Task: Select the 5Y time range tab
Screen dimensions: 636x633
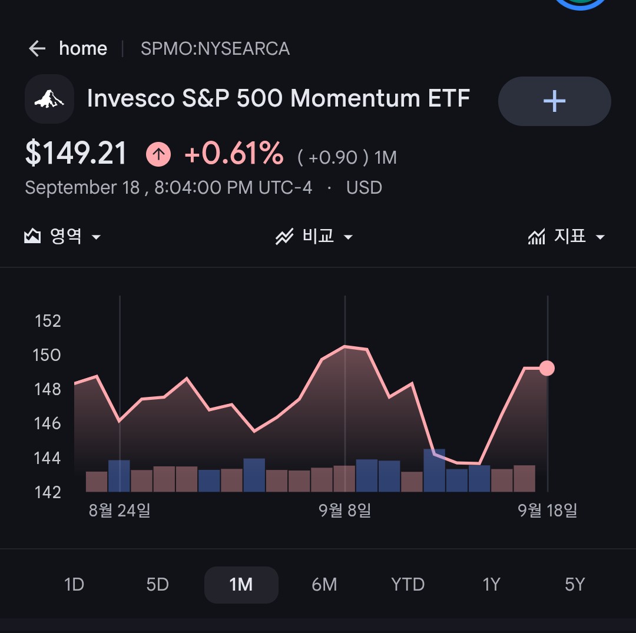Action: click(575, 585)
